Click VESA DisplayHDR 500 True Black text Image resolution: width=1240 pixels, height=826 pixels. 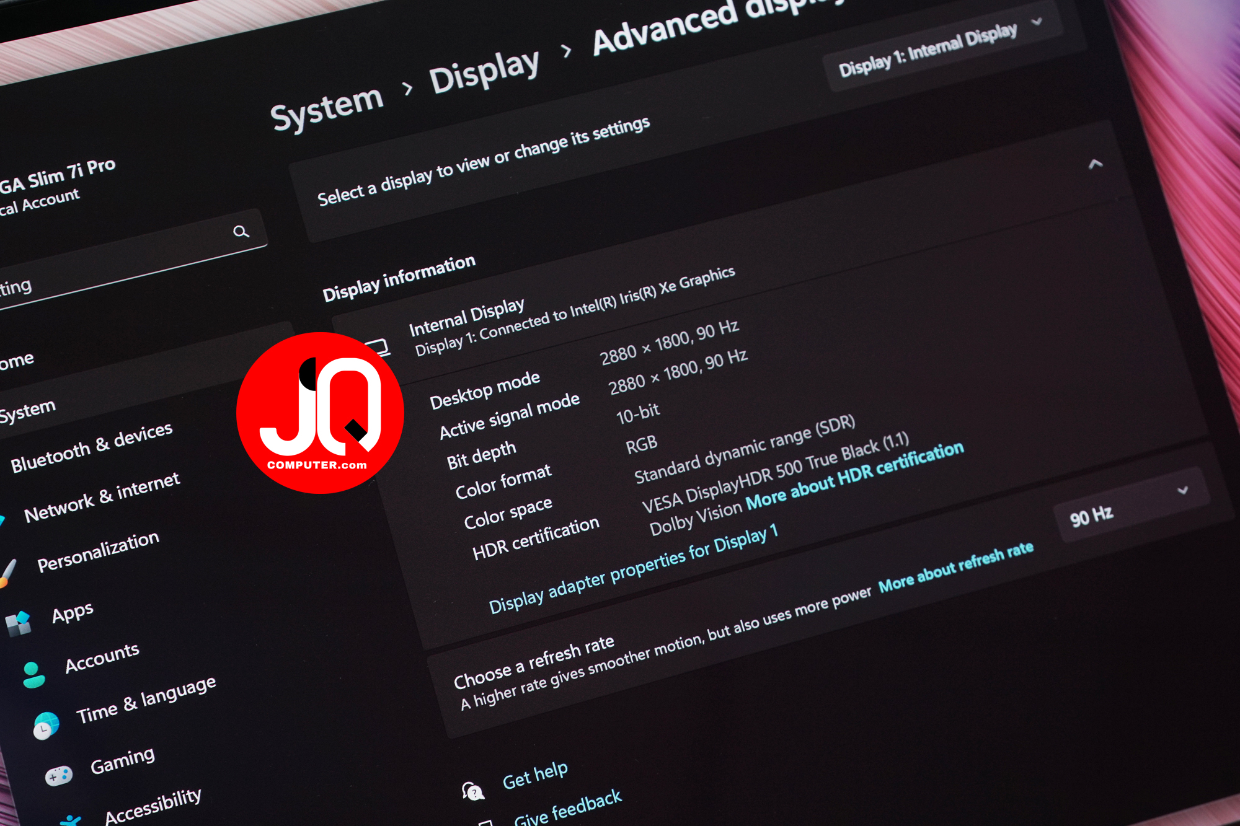(775, 473)
